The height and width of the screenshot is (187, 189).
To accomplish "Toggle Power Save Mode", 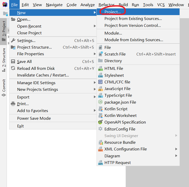I will click(53, 118).
